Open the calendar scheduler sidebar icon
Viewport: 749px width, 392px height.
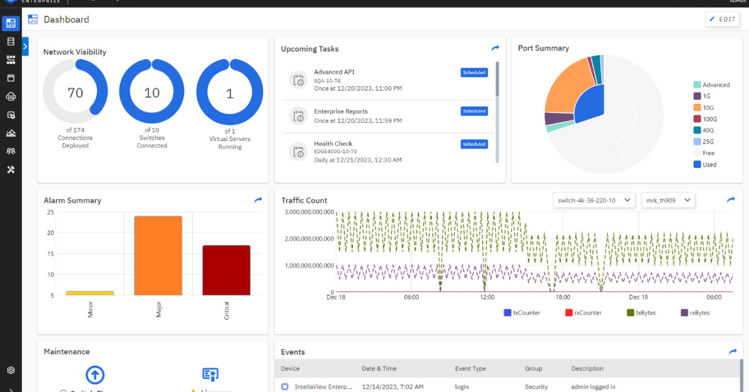[11, 78]
